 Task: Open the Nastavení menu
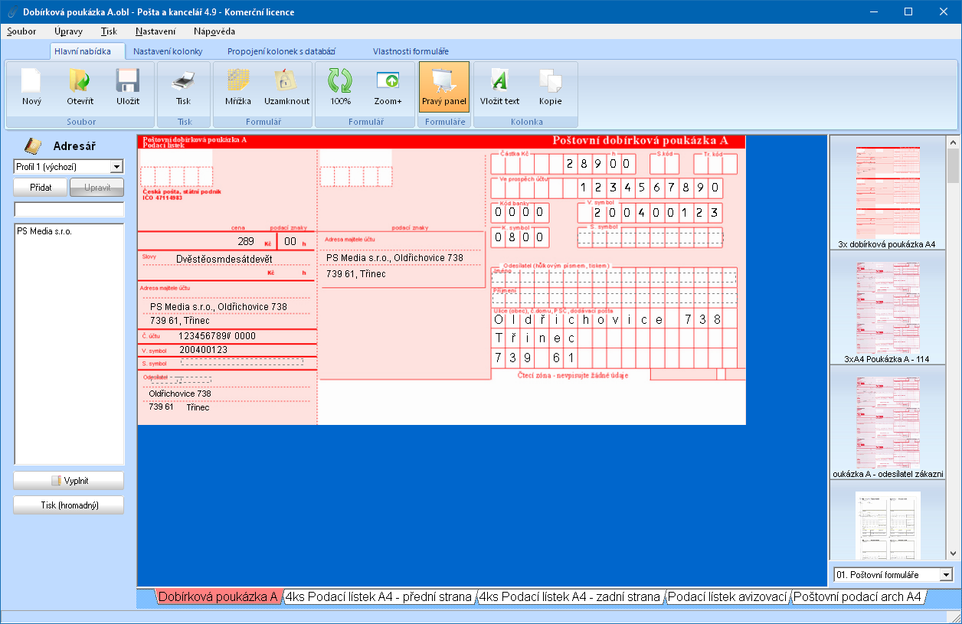(155, 31)
